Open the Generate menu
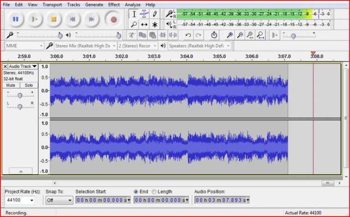This screenshot has height=217, width=350. coord(94,5)
